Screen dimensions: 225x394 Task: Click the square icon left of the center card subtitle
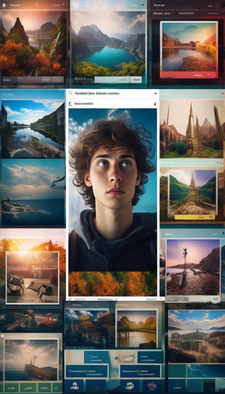[x=70, y=104]
